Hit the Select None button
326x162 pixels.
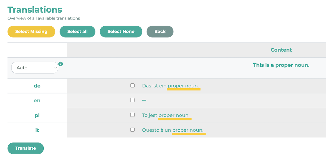[x=121, y=32]
